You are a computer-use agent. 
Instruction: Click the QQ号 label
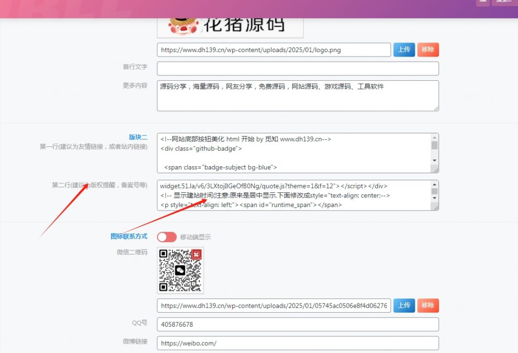coord(140,323)
